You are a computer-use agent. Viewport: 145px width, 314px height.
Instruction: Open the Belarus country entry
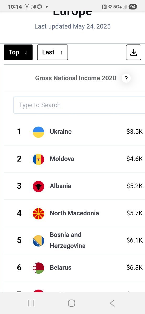(x=61, y=268)
